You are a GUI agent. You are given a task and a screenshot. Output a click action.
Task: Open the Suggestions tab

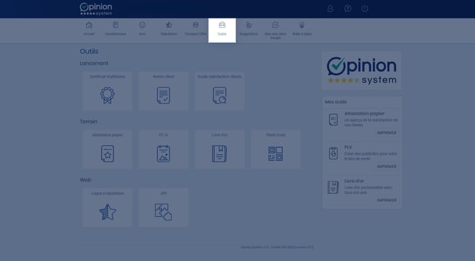tap(249, 29)
